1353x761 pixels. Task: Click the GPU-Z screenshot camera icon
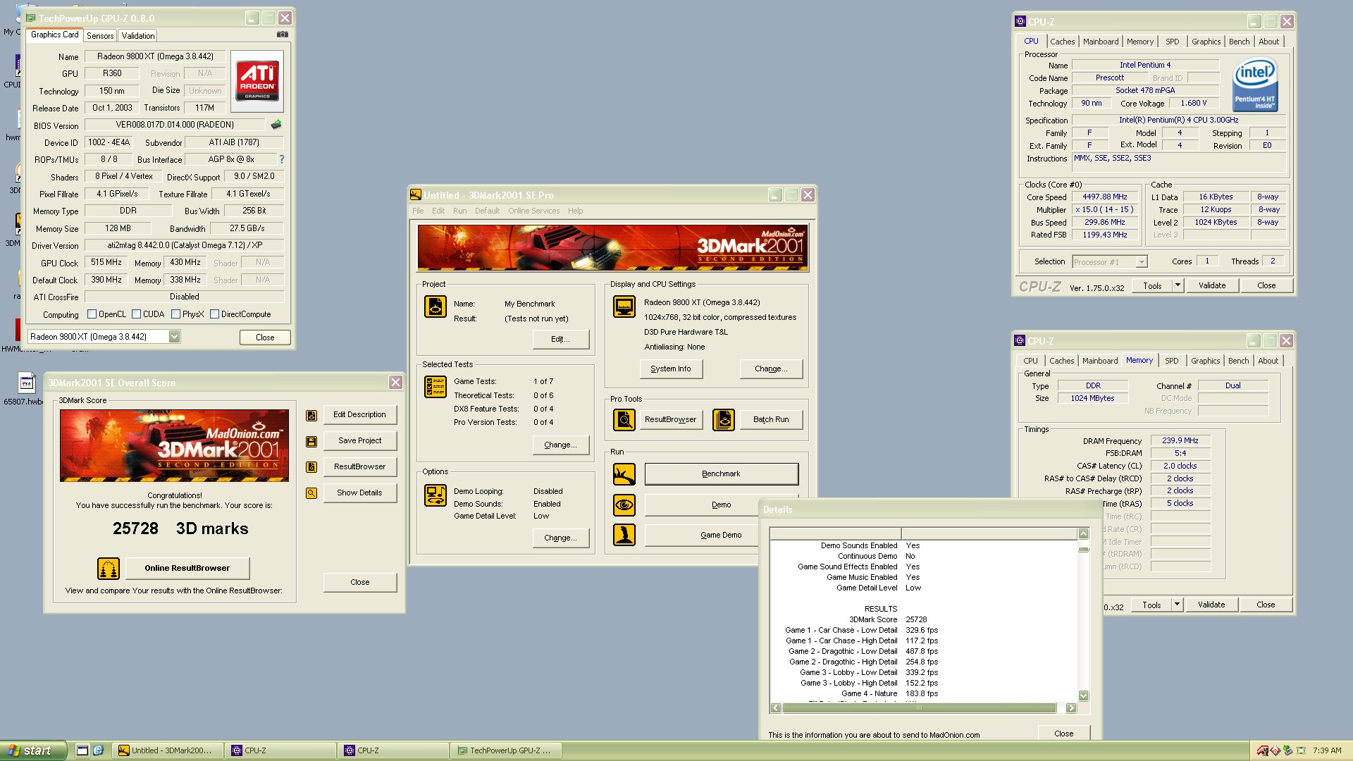click(x=283, y=34)
